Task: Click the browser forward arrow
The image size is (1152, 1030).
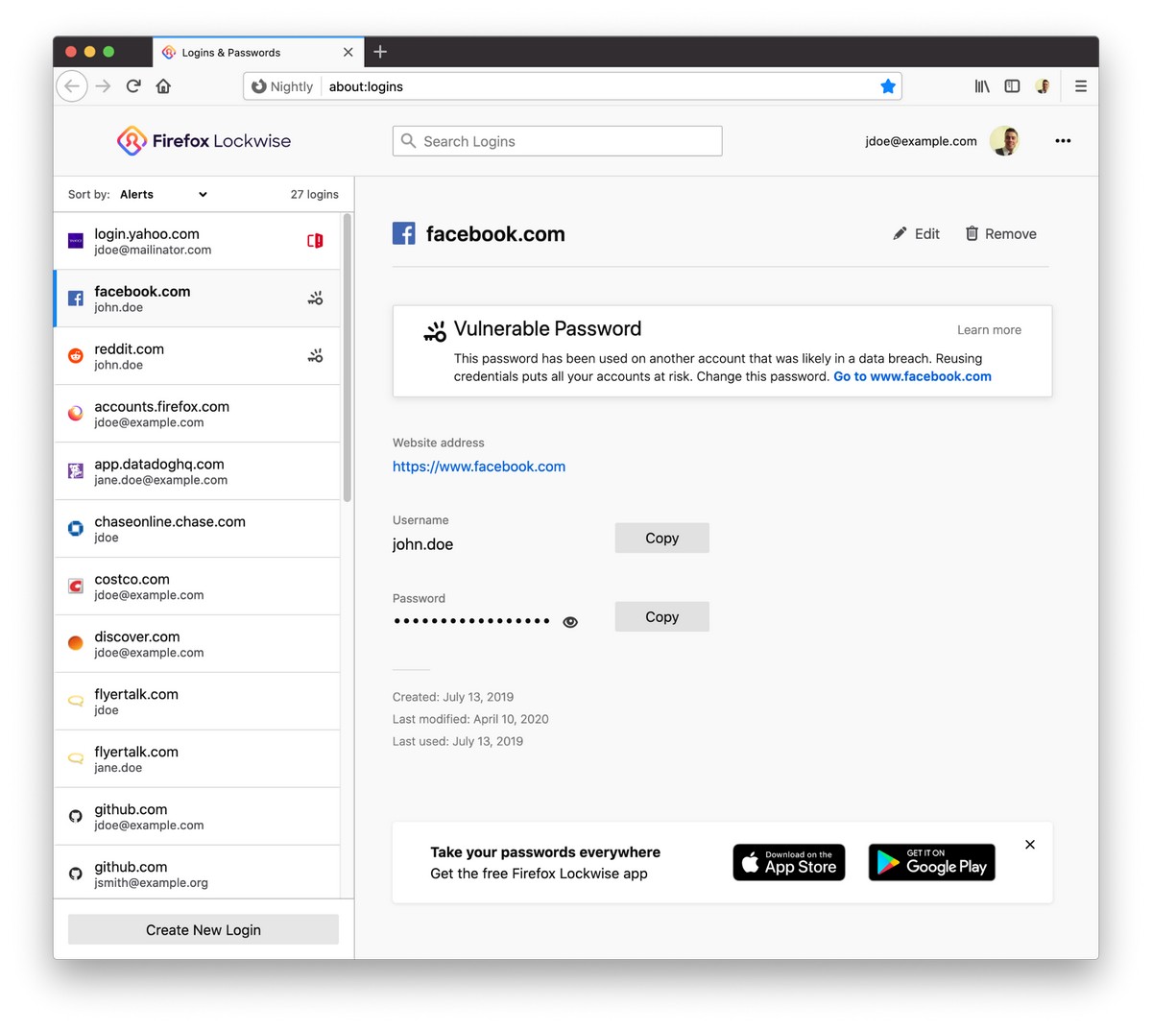Action: pos(104,86)
